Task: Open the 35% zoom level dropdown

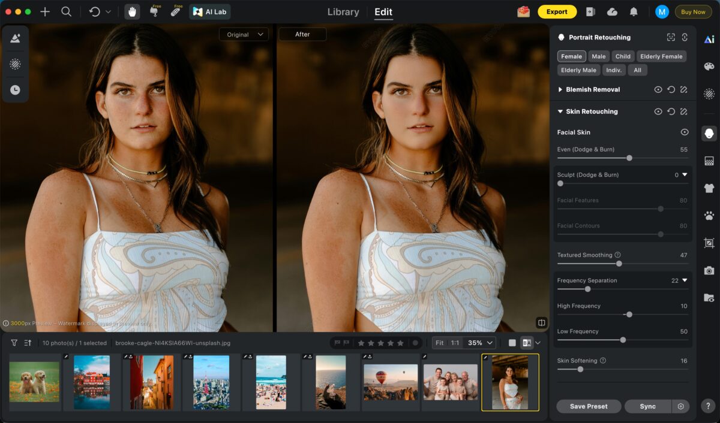Action: (x=477, y=342)
